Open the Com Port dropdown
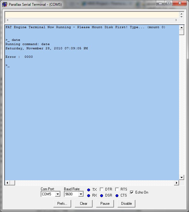This screenshot has width=189, height=212. [58, 194]
